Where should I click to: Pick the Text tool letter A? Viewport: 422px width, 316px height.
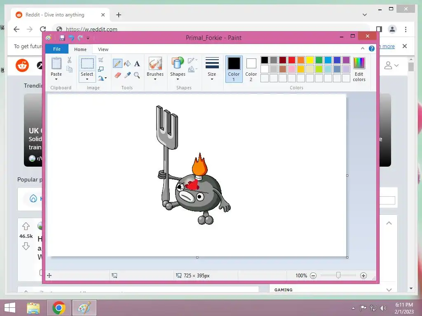[x=137, y=64]
